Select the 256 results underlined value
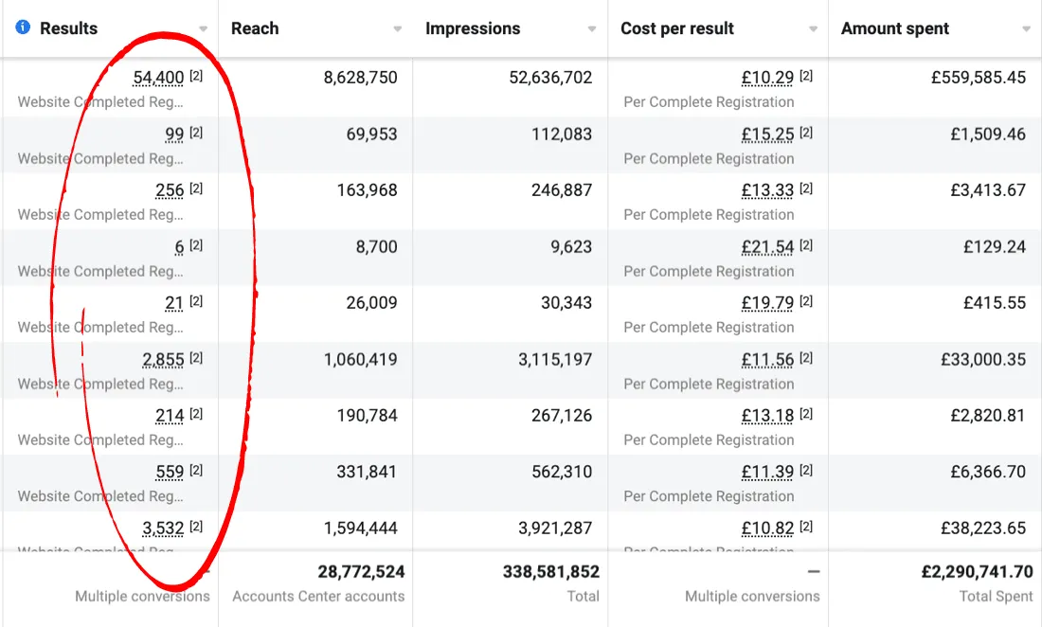The width and height of the screenshot is (1042, 627). pyautogui.click(x=170, y=190)
